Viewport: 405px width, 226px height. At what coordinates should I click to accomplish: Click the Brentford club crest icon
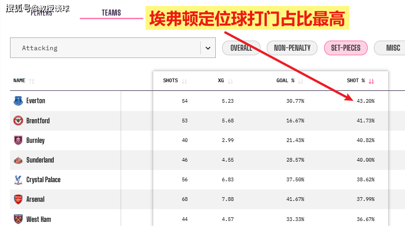18,121
